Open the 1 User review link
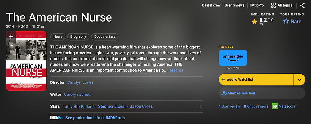Image resolution: width=311 pixels, height=124 pixels. pyautogui.click(x=229, y=106)
